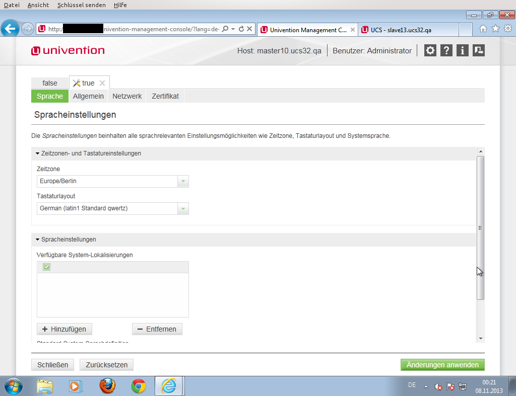Launch Firefox from the taskbar

(x=107, y=386)
